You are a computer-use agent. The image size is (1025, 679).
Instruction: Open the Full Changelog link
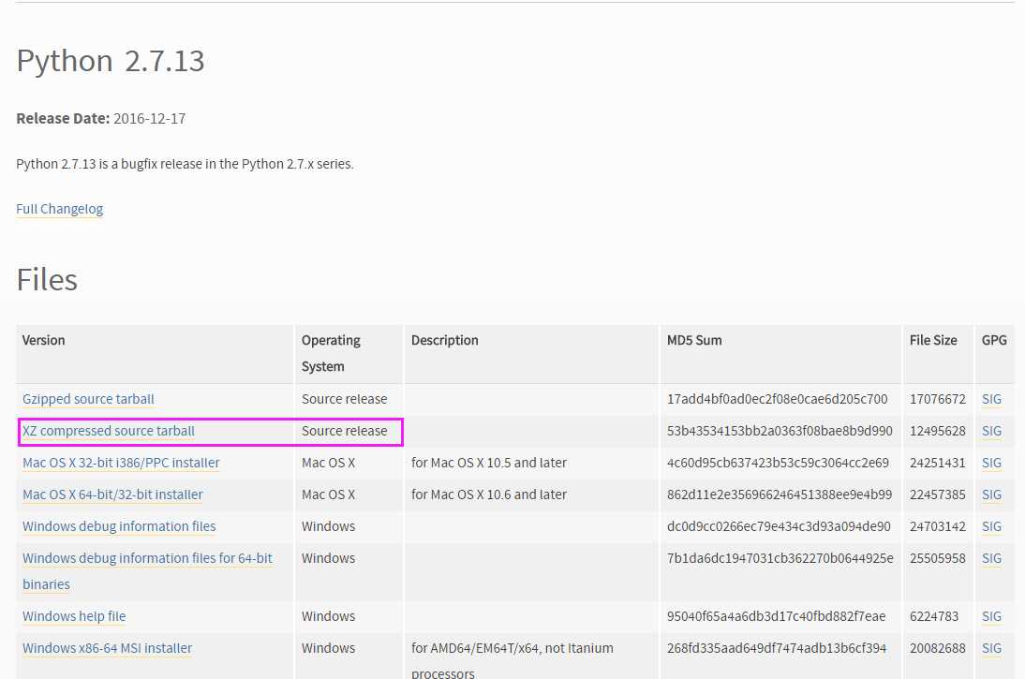pos(59,209)
